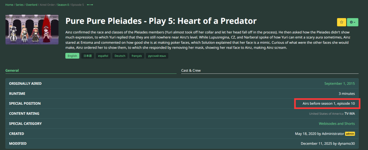Navigate to Home in breadcrumb
Screen dimensions: 368x150
(9, 5)
